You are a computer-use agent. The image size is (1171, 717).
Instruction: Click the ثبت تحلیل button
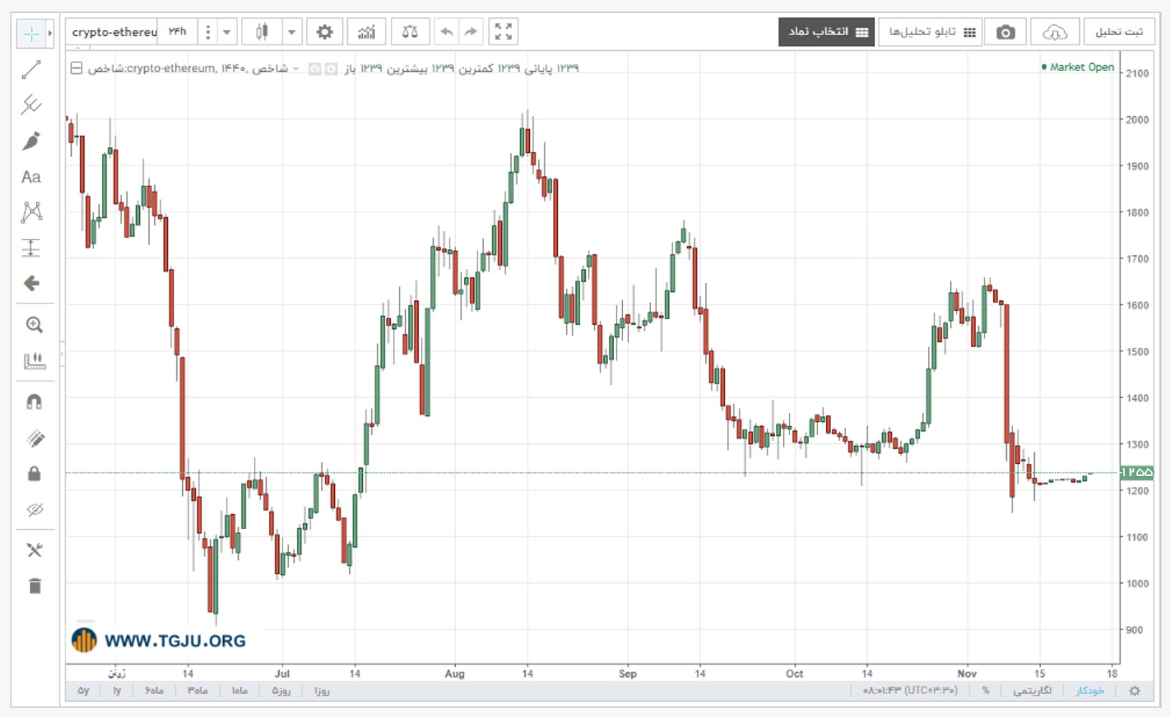click(1119, 32)
